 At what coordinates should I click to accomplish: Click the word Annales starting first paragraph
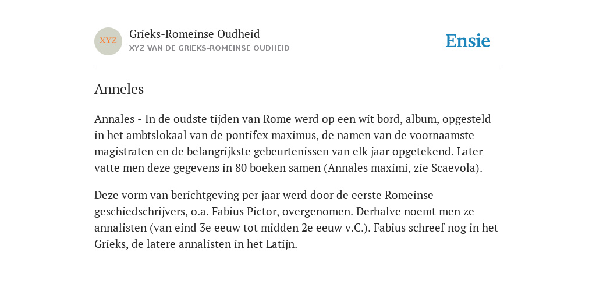coord(115,119)
